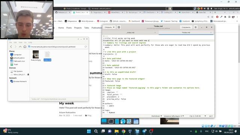
Task: Open the magnifier search app in guest dock
Action: 129,121
